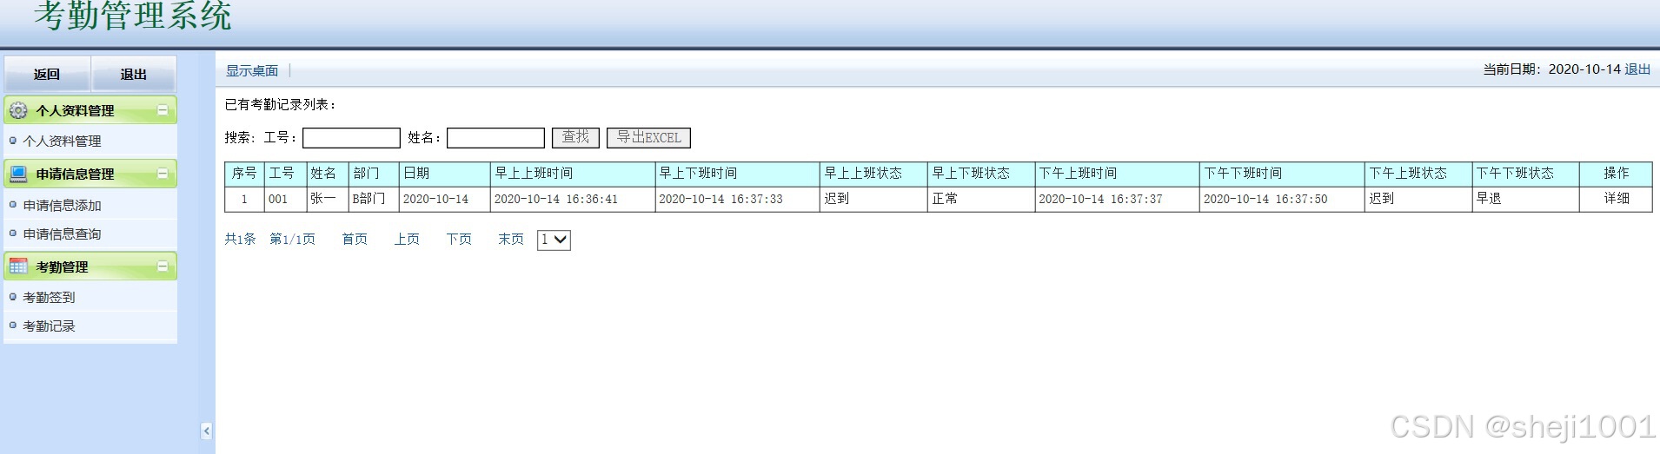
Task: Open 详细 link for record 001
Action: click(x=1617, y=198)
